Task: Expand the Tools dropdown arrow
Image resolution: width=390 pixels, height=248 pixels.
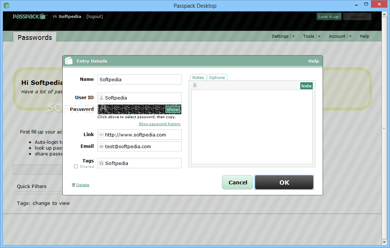Action: (x=319, y=37)
